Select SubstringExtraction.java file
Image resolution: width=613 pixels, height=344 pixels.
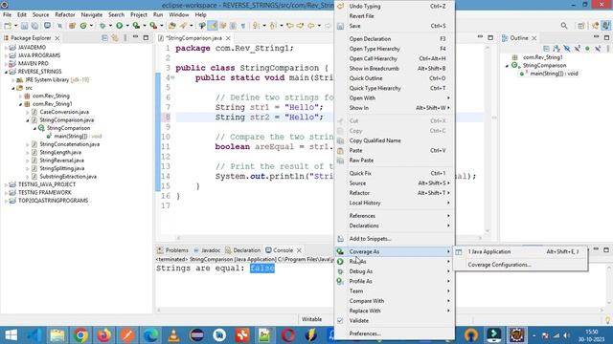click(68, 177)
